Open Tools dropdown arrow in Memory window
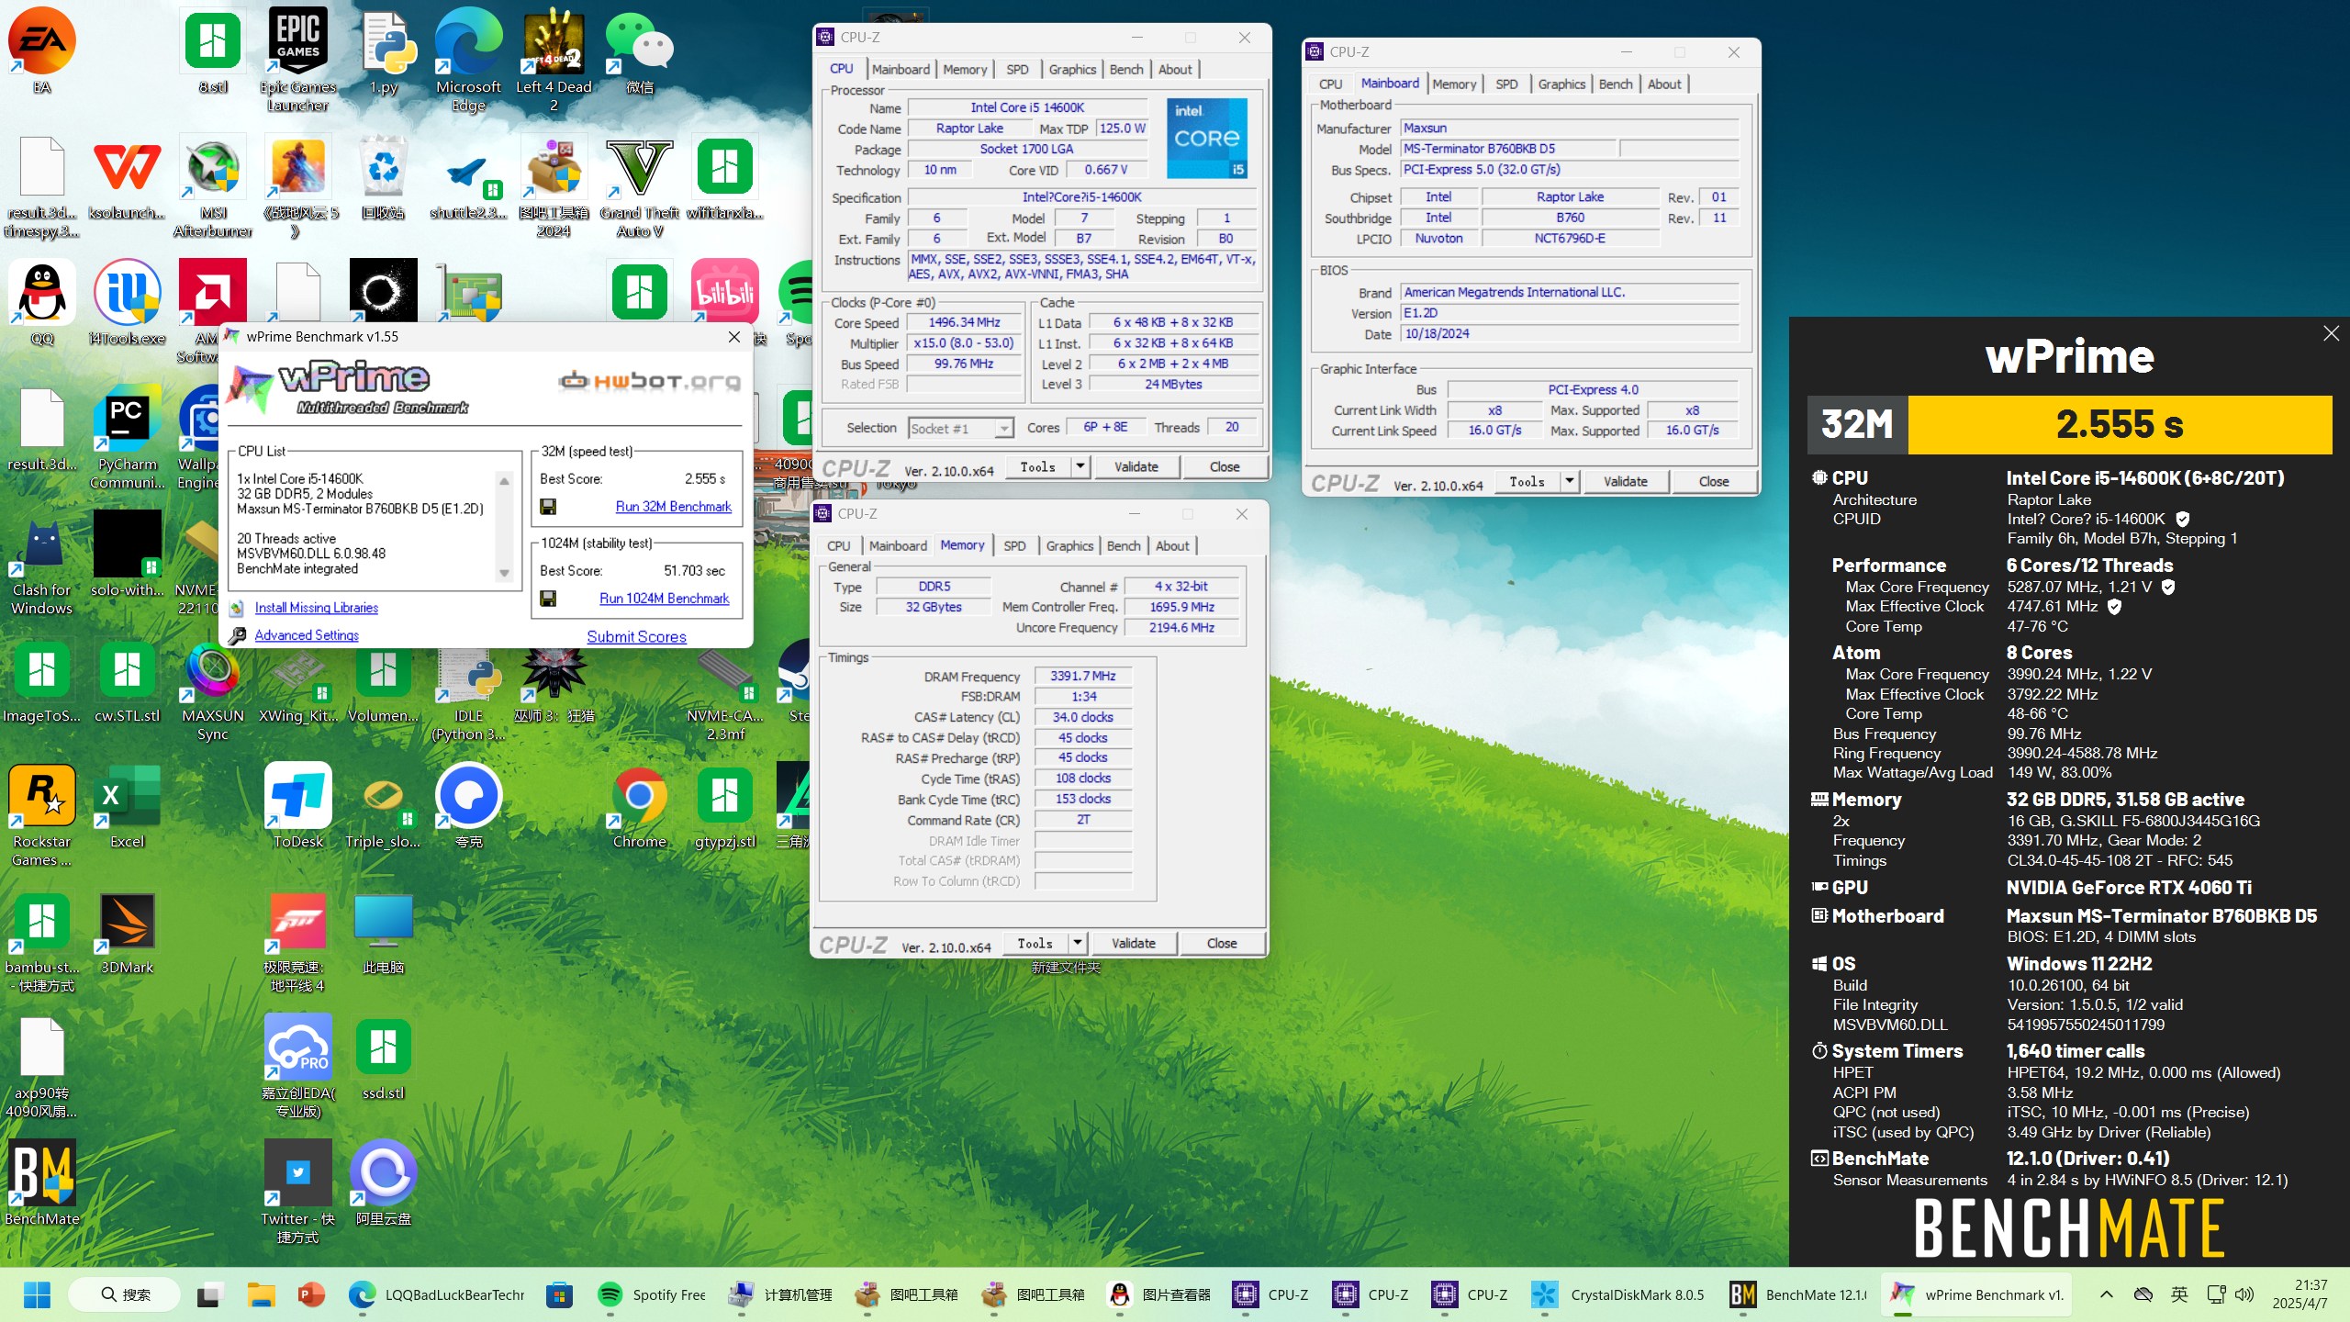 1078,943
